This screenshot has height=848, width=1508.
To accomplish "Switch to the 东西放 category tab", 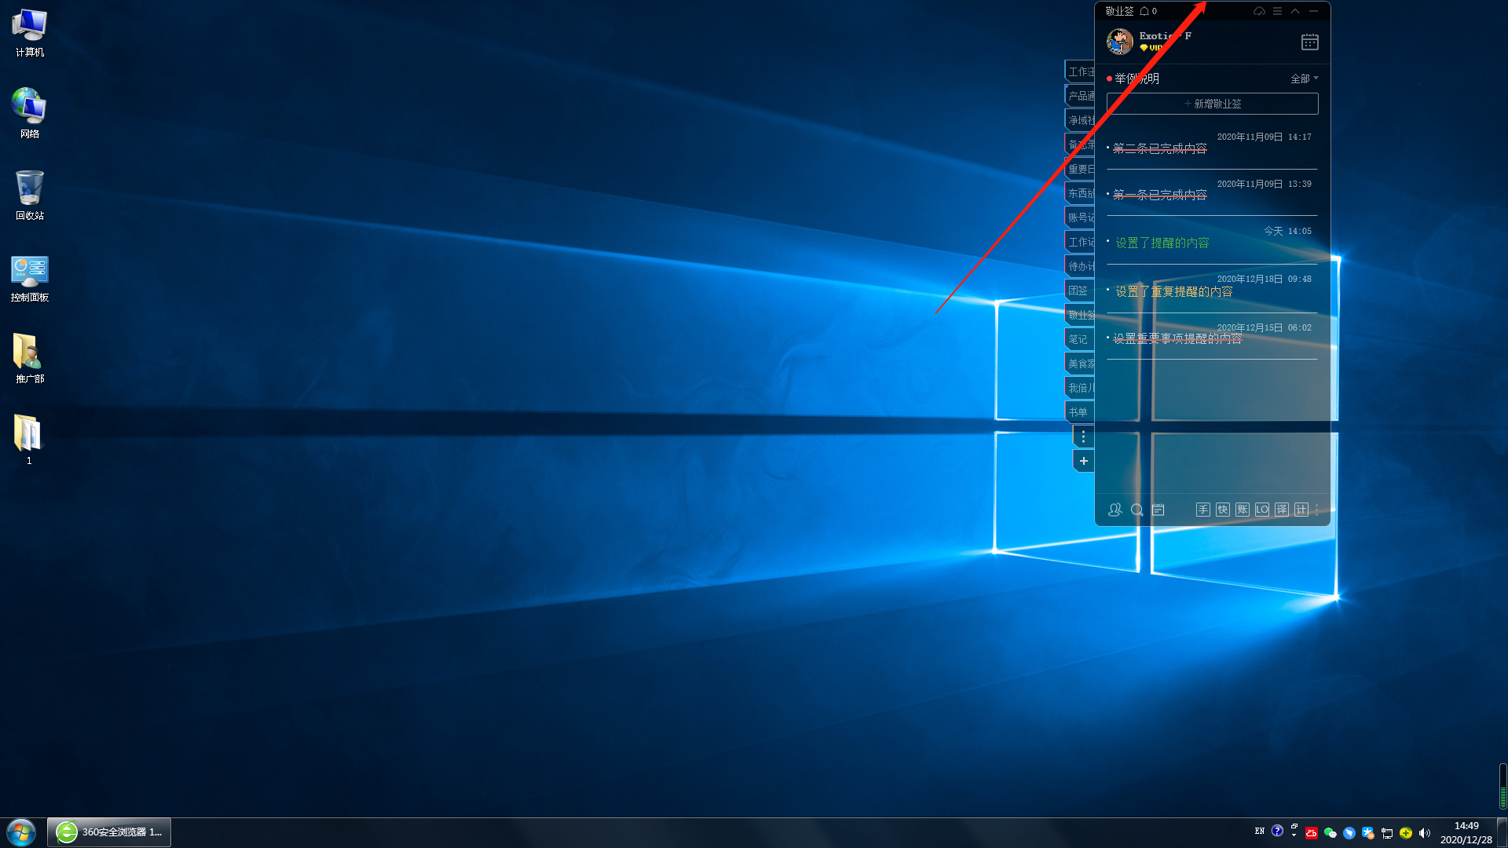I will [x=1080, y=193].
